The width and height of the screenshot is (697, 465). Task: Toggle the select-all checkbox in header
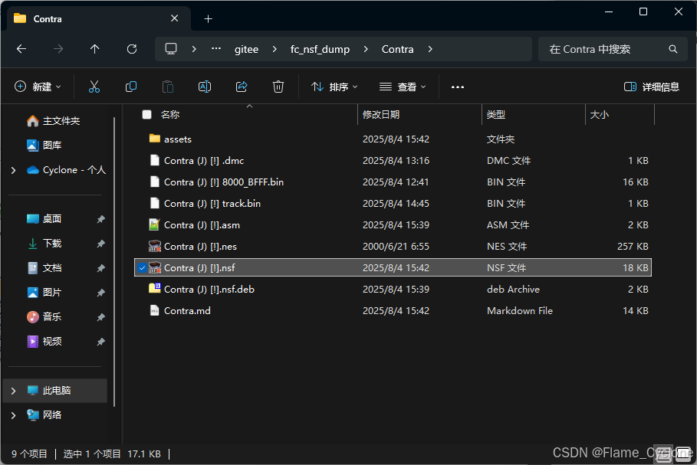(x=146, y=115)
